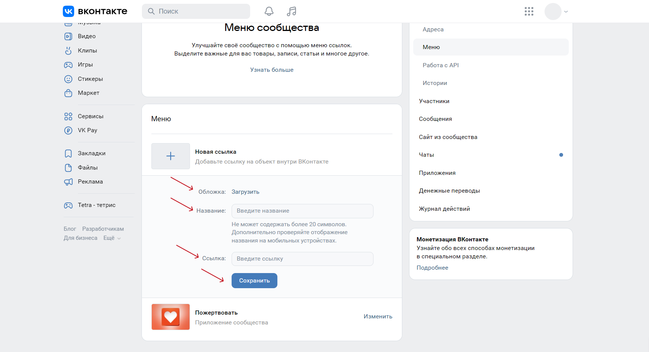
Task: Click the Закладки bookmark icon
Action: (68, 153)
